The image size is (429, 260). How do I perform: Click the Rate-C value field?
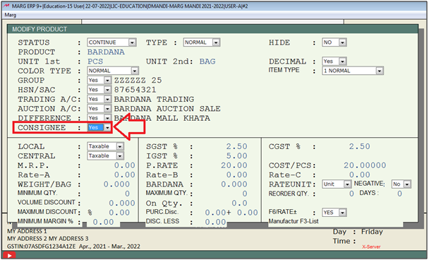coord(360,175)
